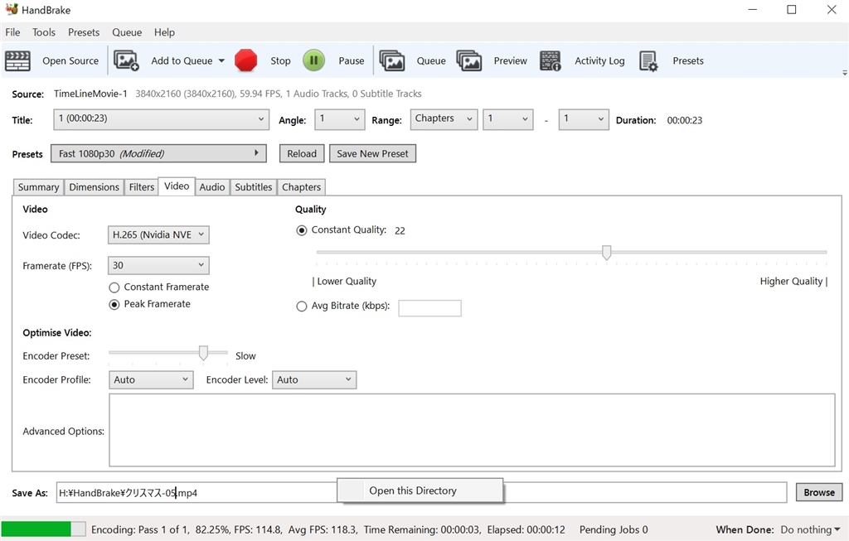The height and width of the screenshot is (541, 849).
Task: Open the start chapter dropdown
Action: 508,119
